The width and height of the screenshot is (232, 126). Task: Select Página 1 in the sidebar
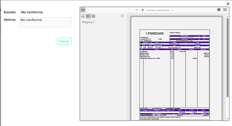point(88,22)
